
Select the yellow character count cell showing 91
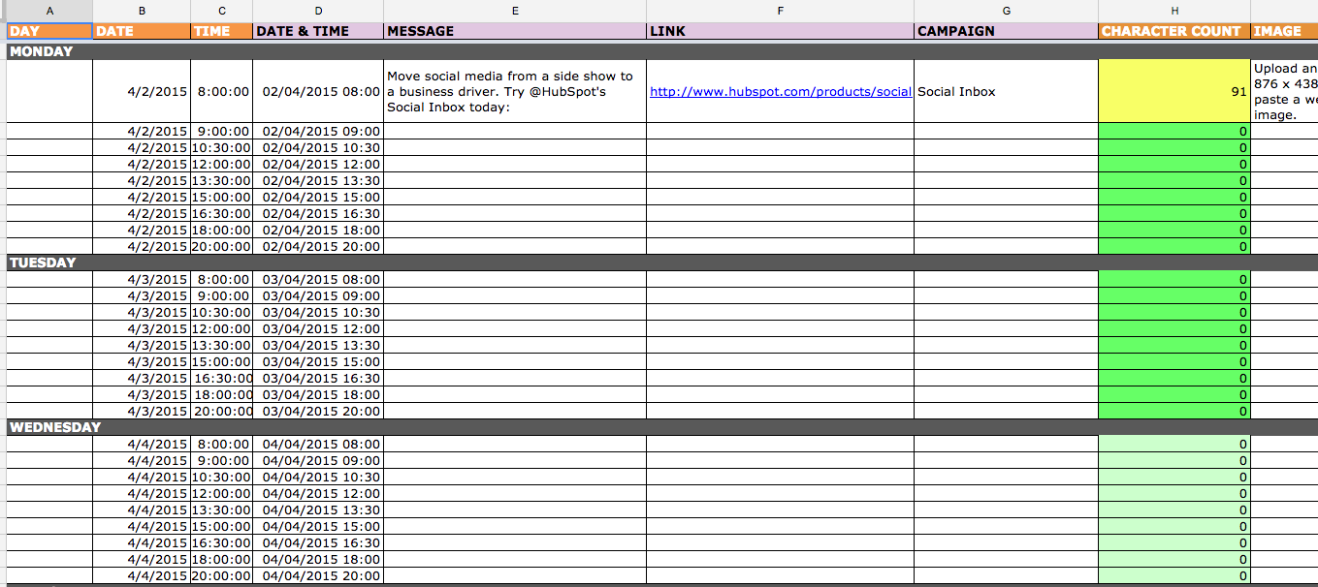(x=1174, y=92)
